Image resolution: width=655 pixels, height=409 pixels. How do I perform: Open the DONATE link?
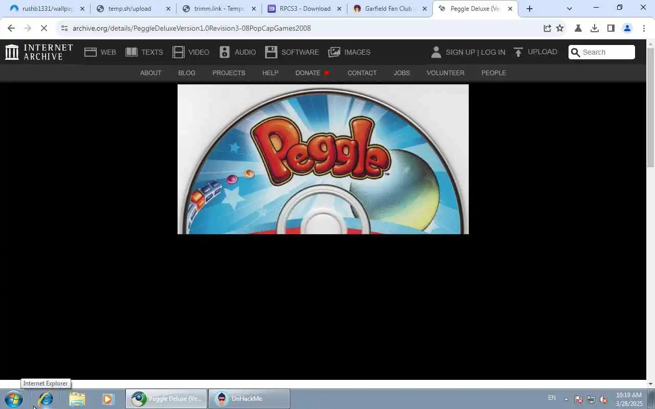(312, 73)
